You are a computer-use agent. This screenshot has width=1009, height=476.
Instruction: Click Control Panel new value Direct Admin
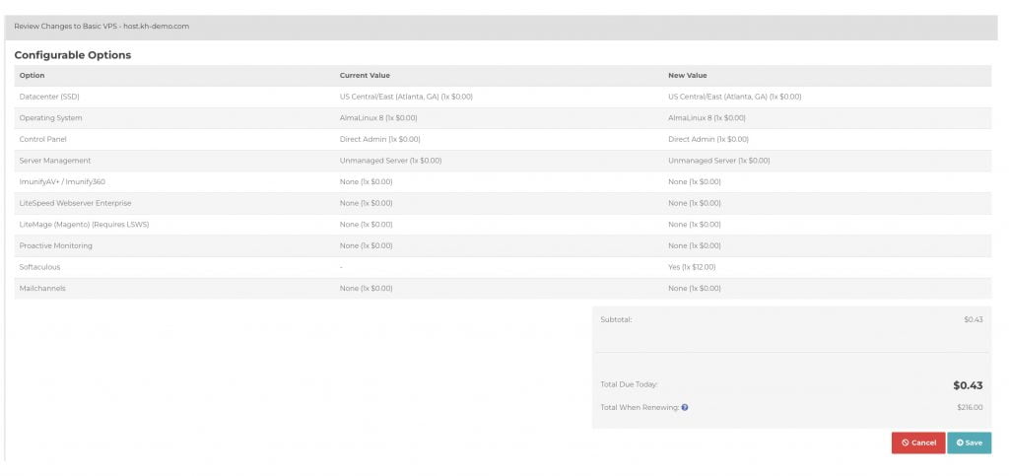pos(708,139)
